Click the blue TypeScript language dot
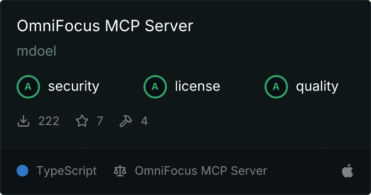 22,171
